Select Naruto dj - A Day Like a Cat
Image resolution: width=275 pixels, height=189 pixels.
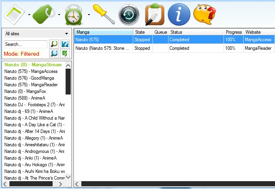coord(35,125)
